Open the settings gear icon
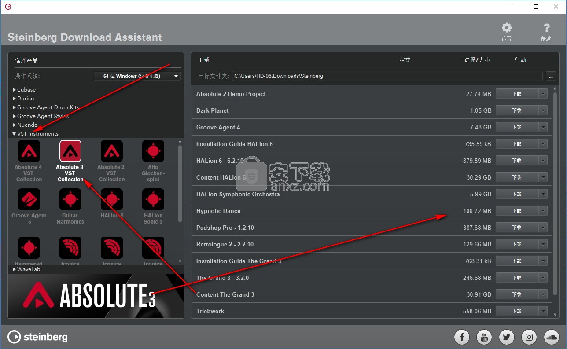567x349 pixels. (507, 28)
